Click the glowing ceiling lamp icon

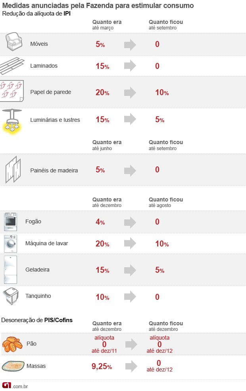point(12,121)
